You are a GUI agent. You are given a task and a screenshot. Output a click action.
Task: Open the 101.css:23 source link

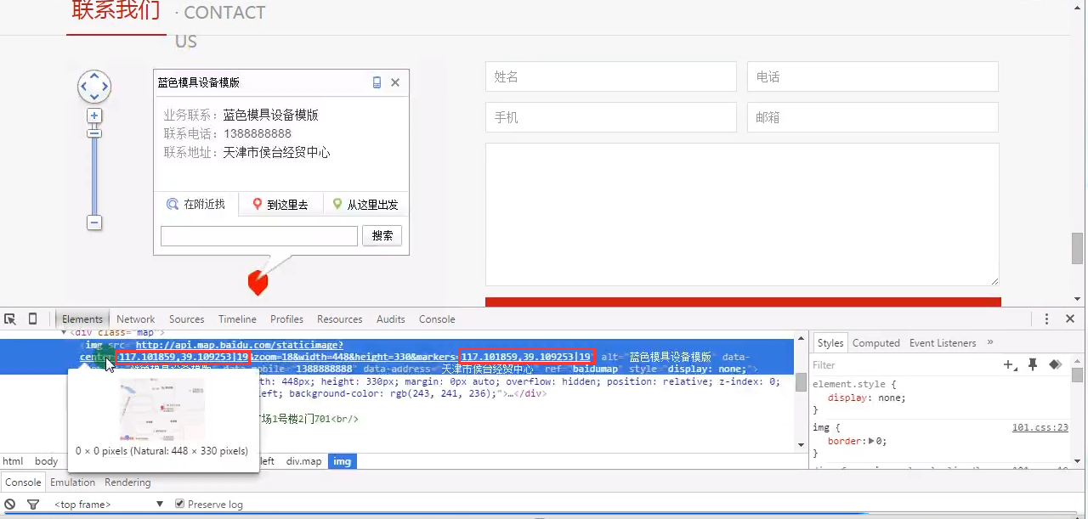1040,427
